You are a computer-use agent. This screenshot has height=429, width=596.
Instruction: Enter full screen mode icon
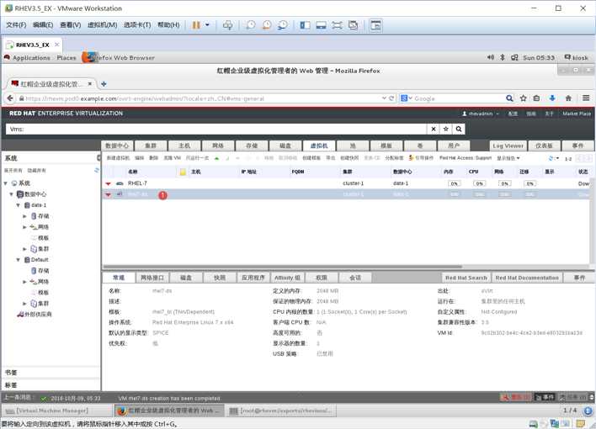pos(337,25)
